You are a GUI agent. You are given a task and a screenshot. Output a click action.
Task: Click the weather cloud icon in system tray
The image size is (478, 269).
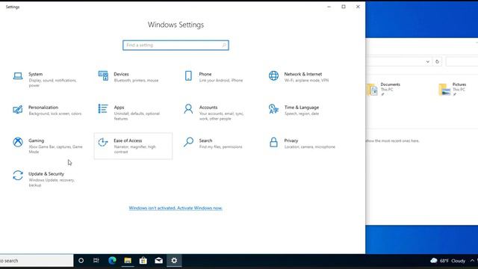(433, 261)
